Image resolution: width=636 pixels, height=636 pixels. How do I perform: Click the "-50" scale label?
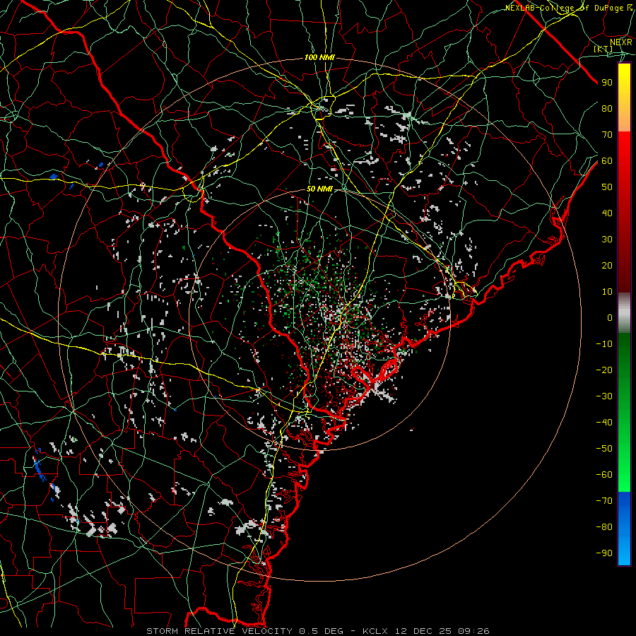pyautogui.click(x=604, y=449)
